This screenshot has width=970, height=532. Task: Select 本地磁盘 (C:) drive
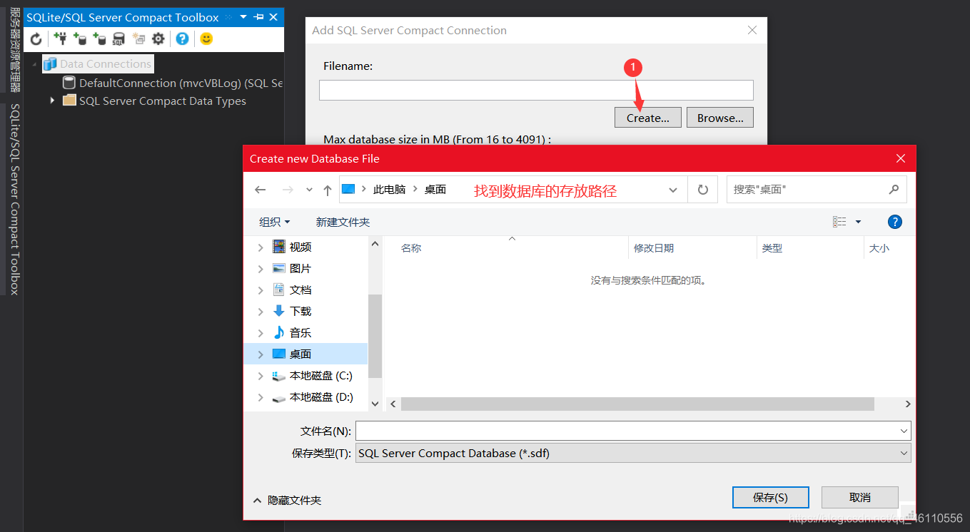(x=320, y=376)
